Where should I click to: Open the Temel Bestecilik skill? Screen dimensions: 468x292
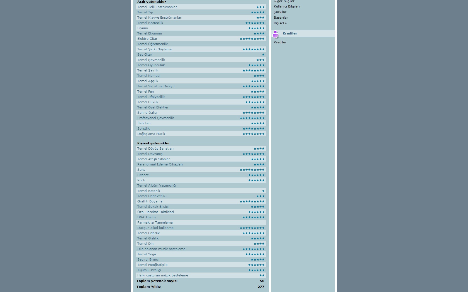tap(150, 23)
